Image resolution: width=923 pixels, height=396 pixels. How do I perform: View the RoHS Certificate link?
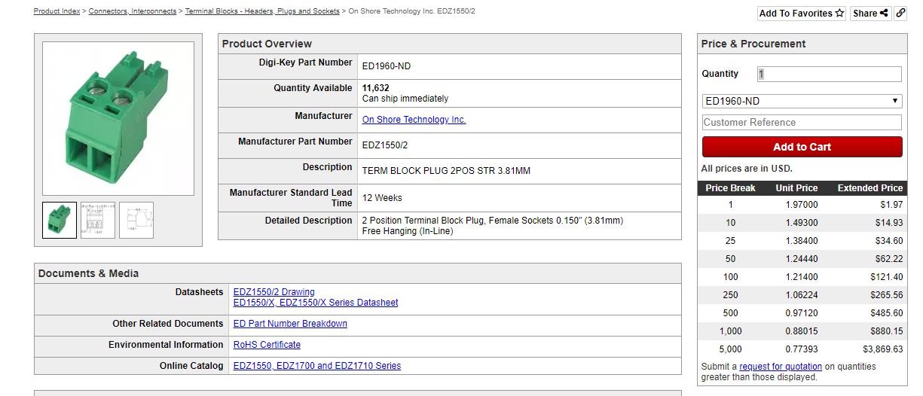tap(267, 345)
